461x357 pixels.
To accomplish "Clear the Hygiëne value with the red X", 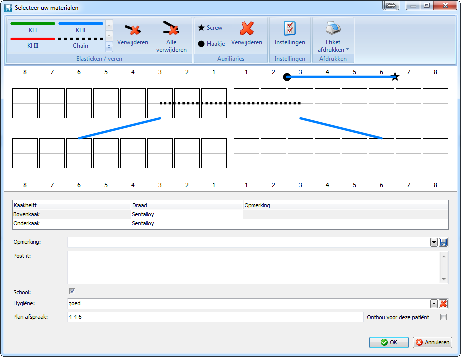I will pos(443,304).
